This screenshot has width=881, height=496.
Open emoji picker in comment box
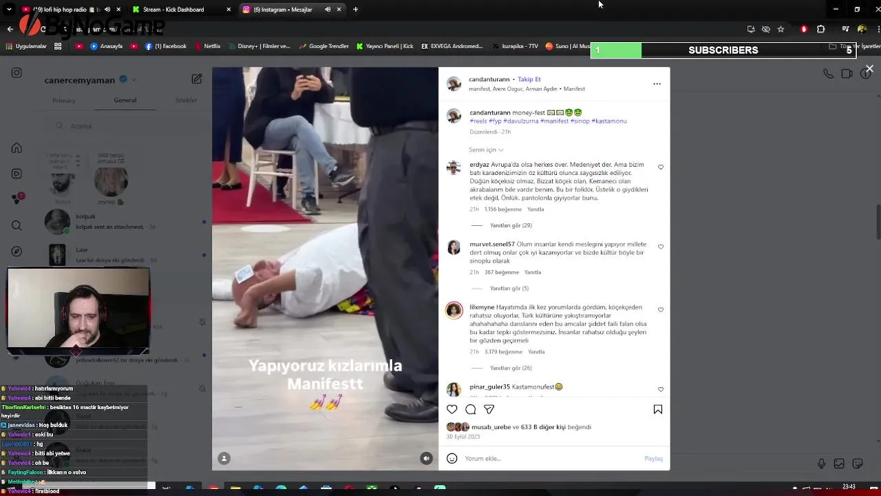[x=452, y=458]
